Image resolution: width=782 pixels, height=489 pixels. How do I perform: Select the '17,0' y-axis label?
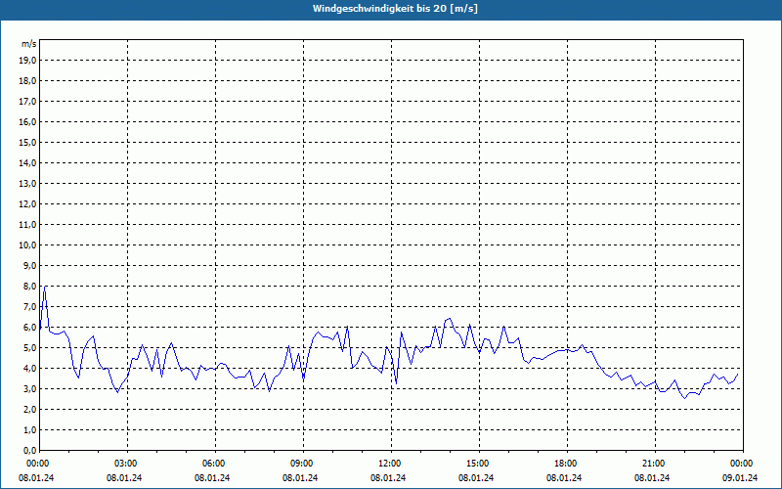(x=27, y=102)
